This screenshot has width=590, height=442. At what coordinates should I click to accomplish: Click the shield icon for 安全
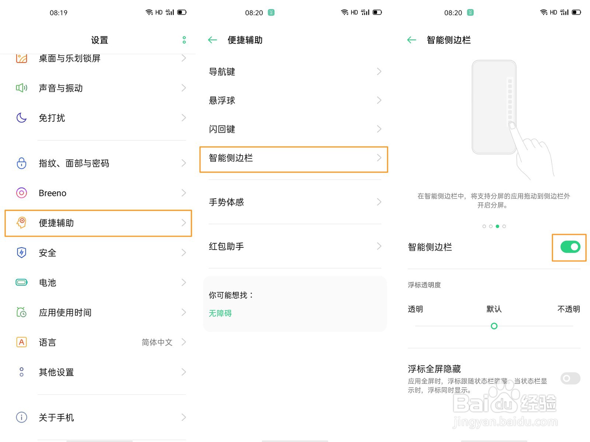coord(22,253)
